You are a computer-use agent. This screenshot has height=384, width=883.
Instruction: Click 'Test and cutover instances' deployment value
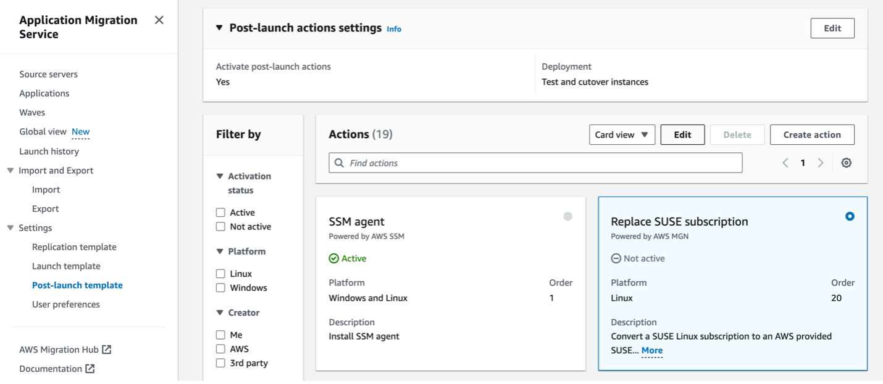[595, 82]
